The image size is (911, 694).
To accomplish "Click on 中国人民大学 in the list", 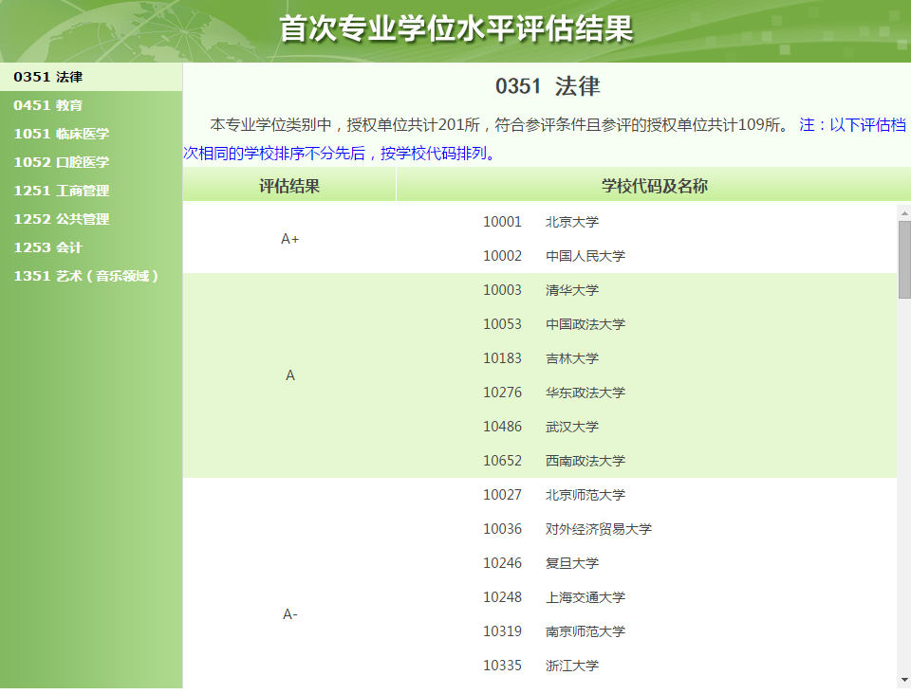I will point(585,256).
